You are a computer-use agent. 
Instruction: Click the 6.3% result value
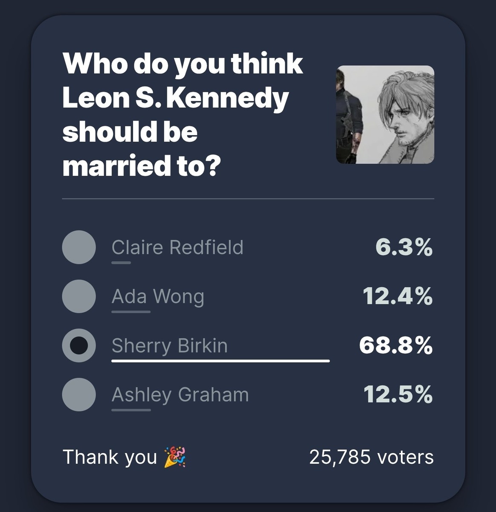point(404,247)
